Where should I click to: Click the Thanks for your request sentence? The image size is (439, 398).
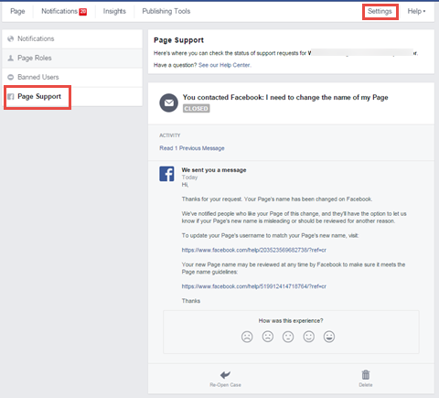(277, 199)
